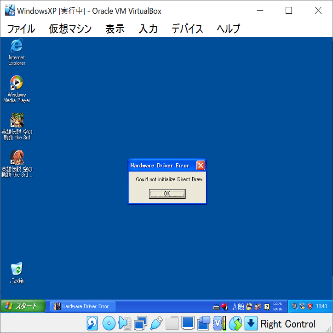Click the CPU virtualization indicator icon
Screen dimensions: 333x333
[219, 323]
